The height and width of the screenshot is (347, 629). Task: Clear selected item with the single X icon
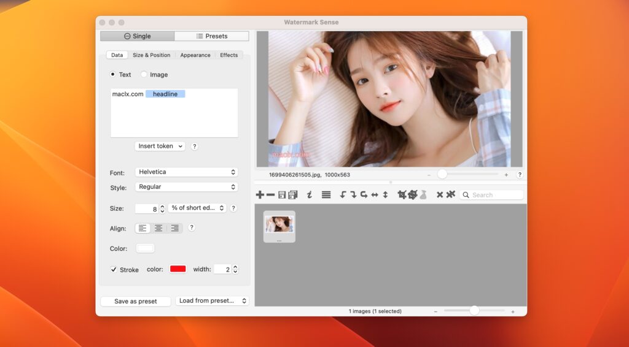click(x=440, y=195)
